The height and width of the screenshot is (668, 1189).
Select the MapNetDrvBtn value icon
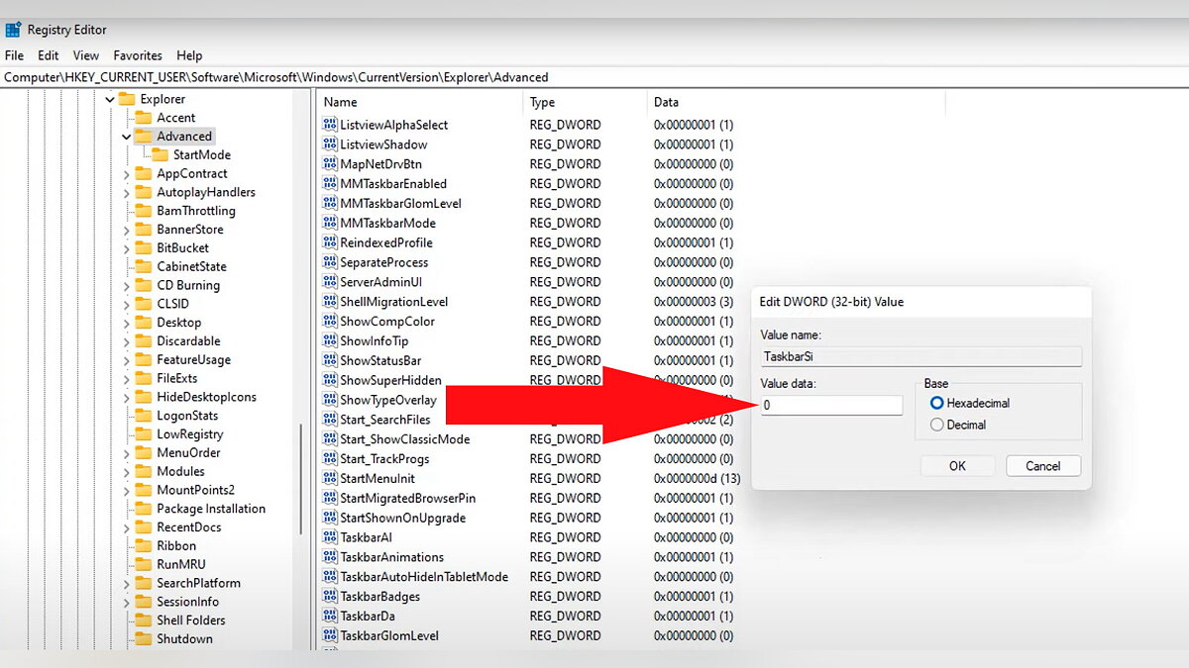tap(331, 164)
